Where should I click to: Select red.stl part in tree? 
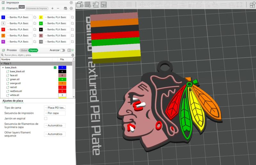point(13,87)
